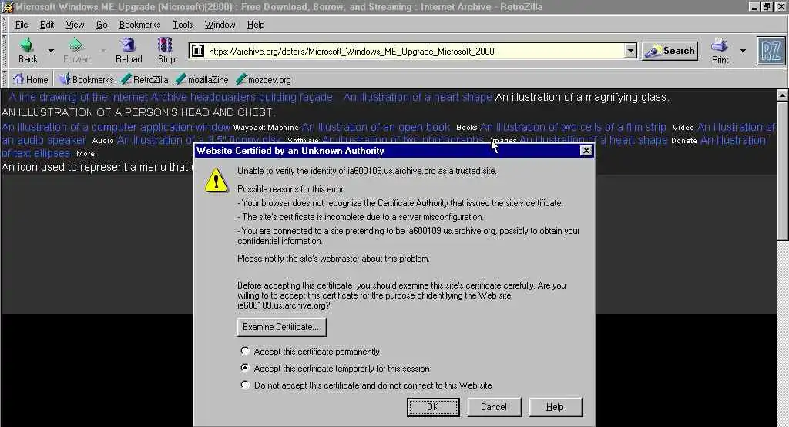Open the Help menu
789x427 pixels.
click(256, 25)
